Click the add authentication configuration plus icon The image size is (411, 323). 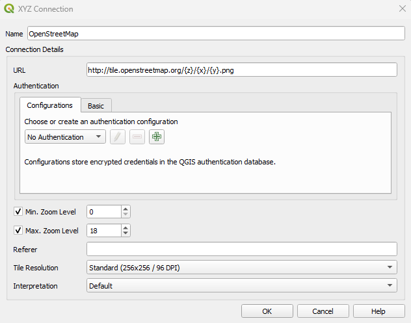pyautogui.click(x=157, y=136)
